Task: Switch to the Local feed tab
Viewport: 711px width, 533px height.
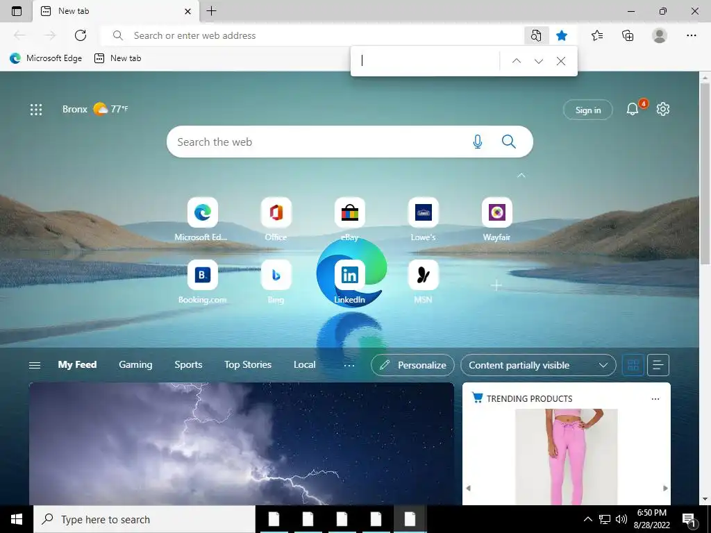Action: (304, 364)
